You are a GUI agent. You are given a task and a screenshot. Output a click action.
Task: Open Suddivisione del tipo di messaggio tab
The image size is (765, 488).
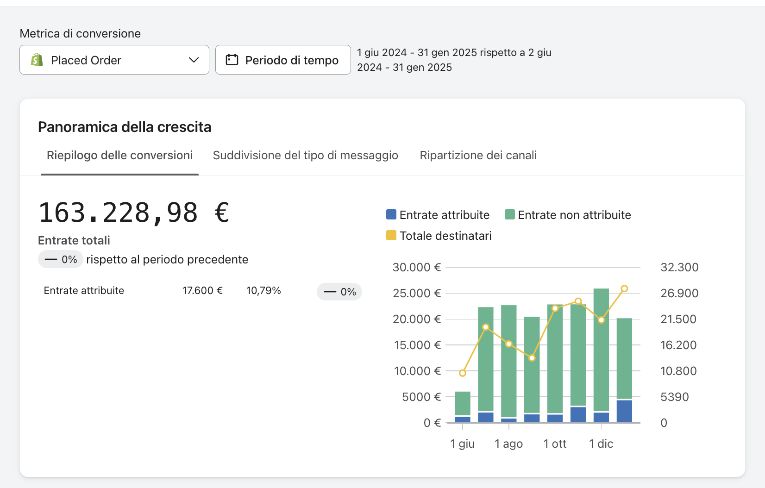pos(305,156)
